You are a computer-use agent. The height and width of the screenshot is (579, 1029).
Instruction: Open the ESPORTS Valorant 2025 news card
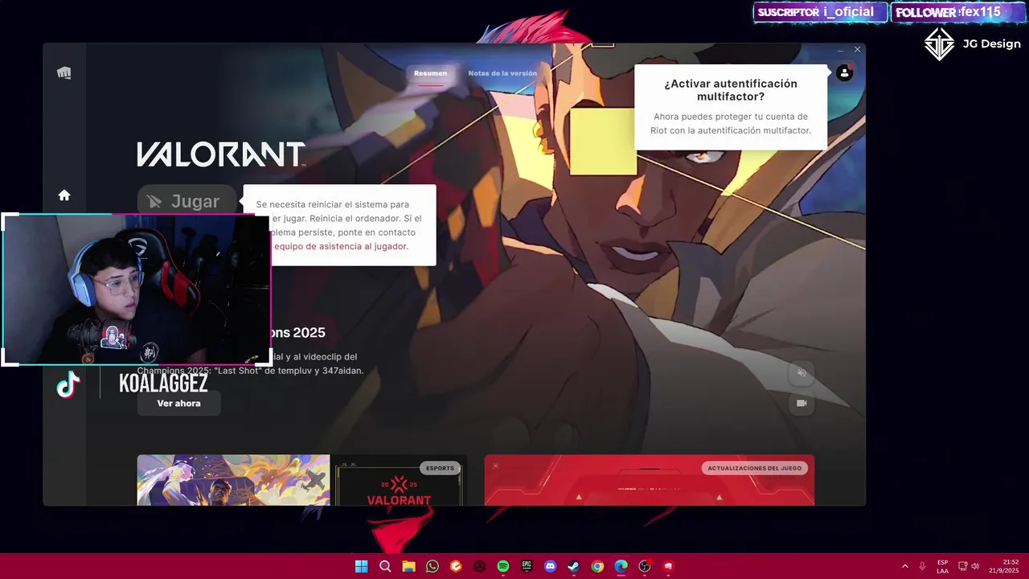[400, 480]
